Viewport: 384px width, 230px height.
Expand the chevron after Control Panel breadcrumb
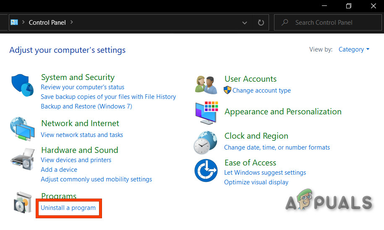72,22
